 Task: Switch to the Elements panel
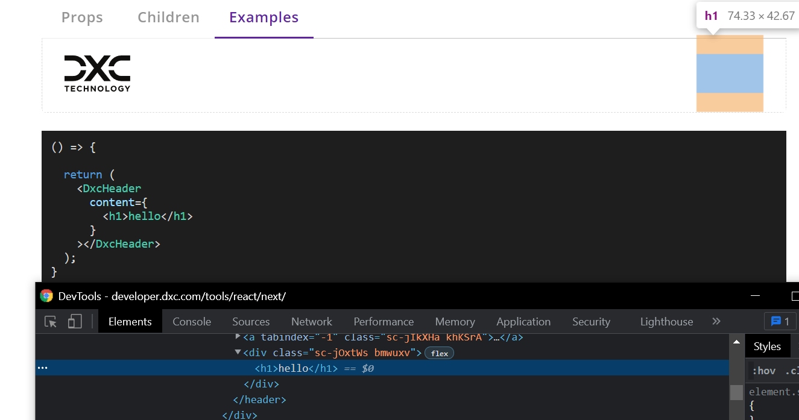[x=130, y=322]
